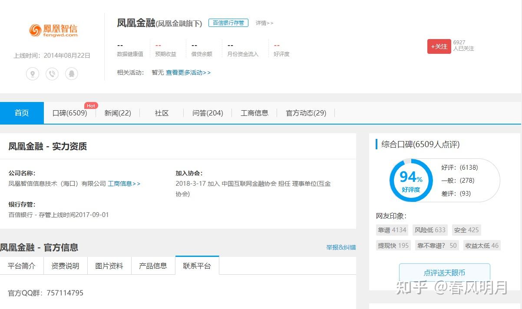Click the 借贷余额 metric

pos(202,50)
